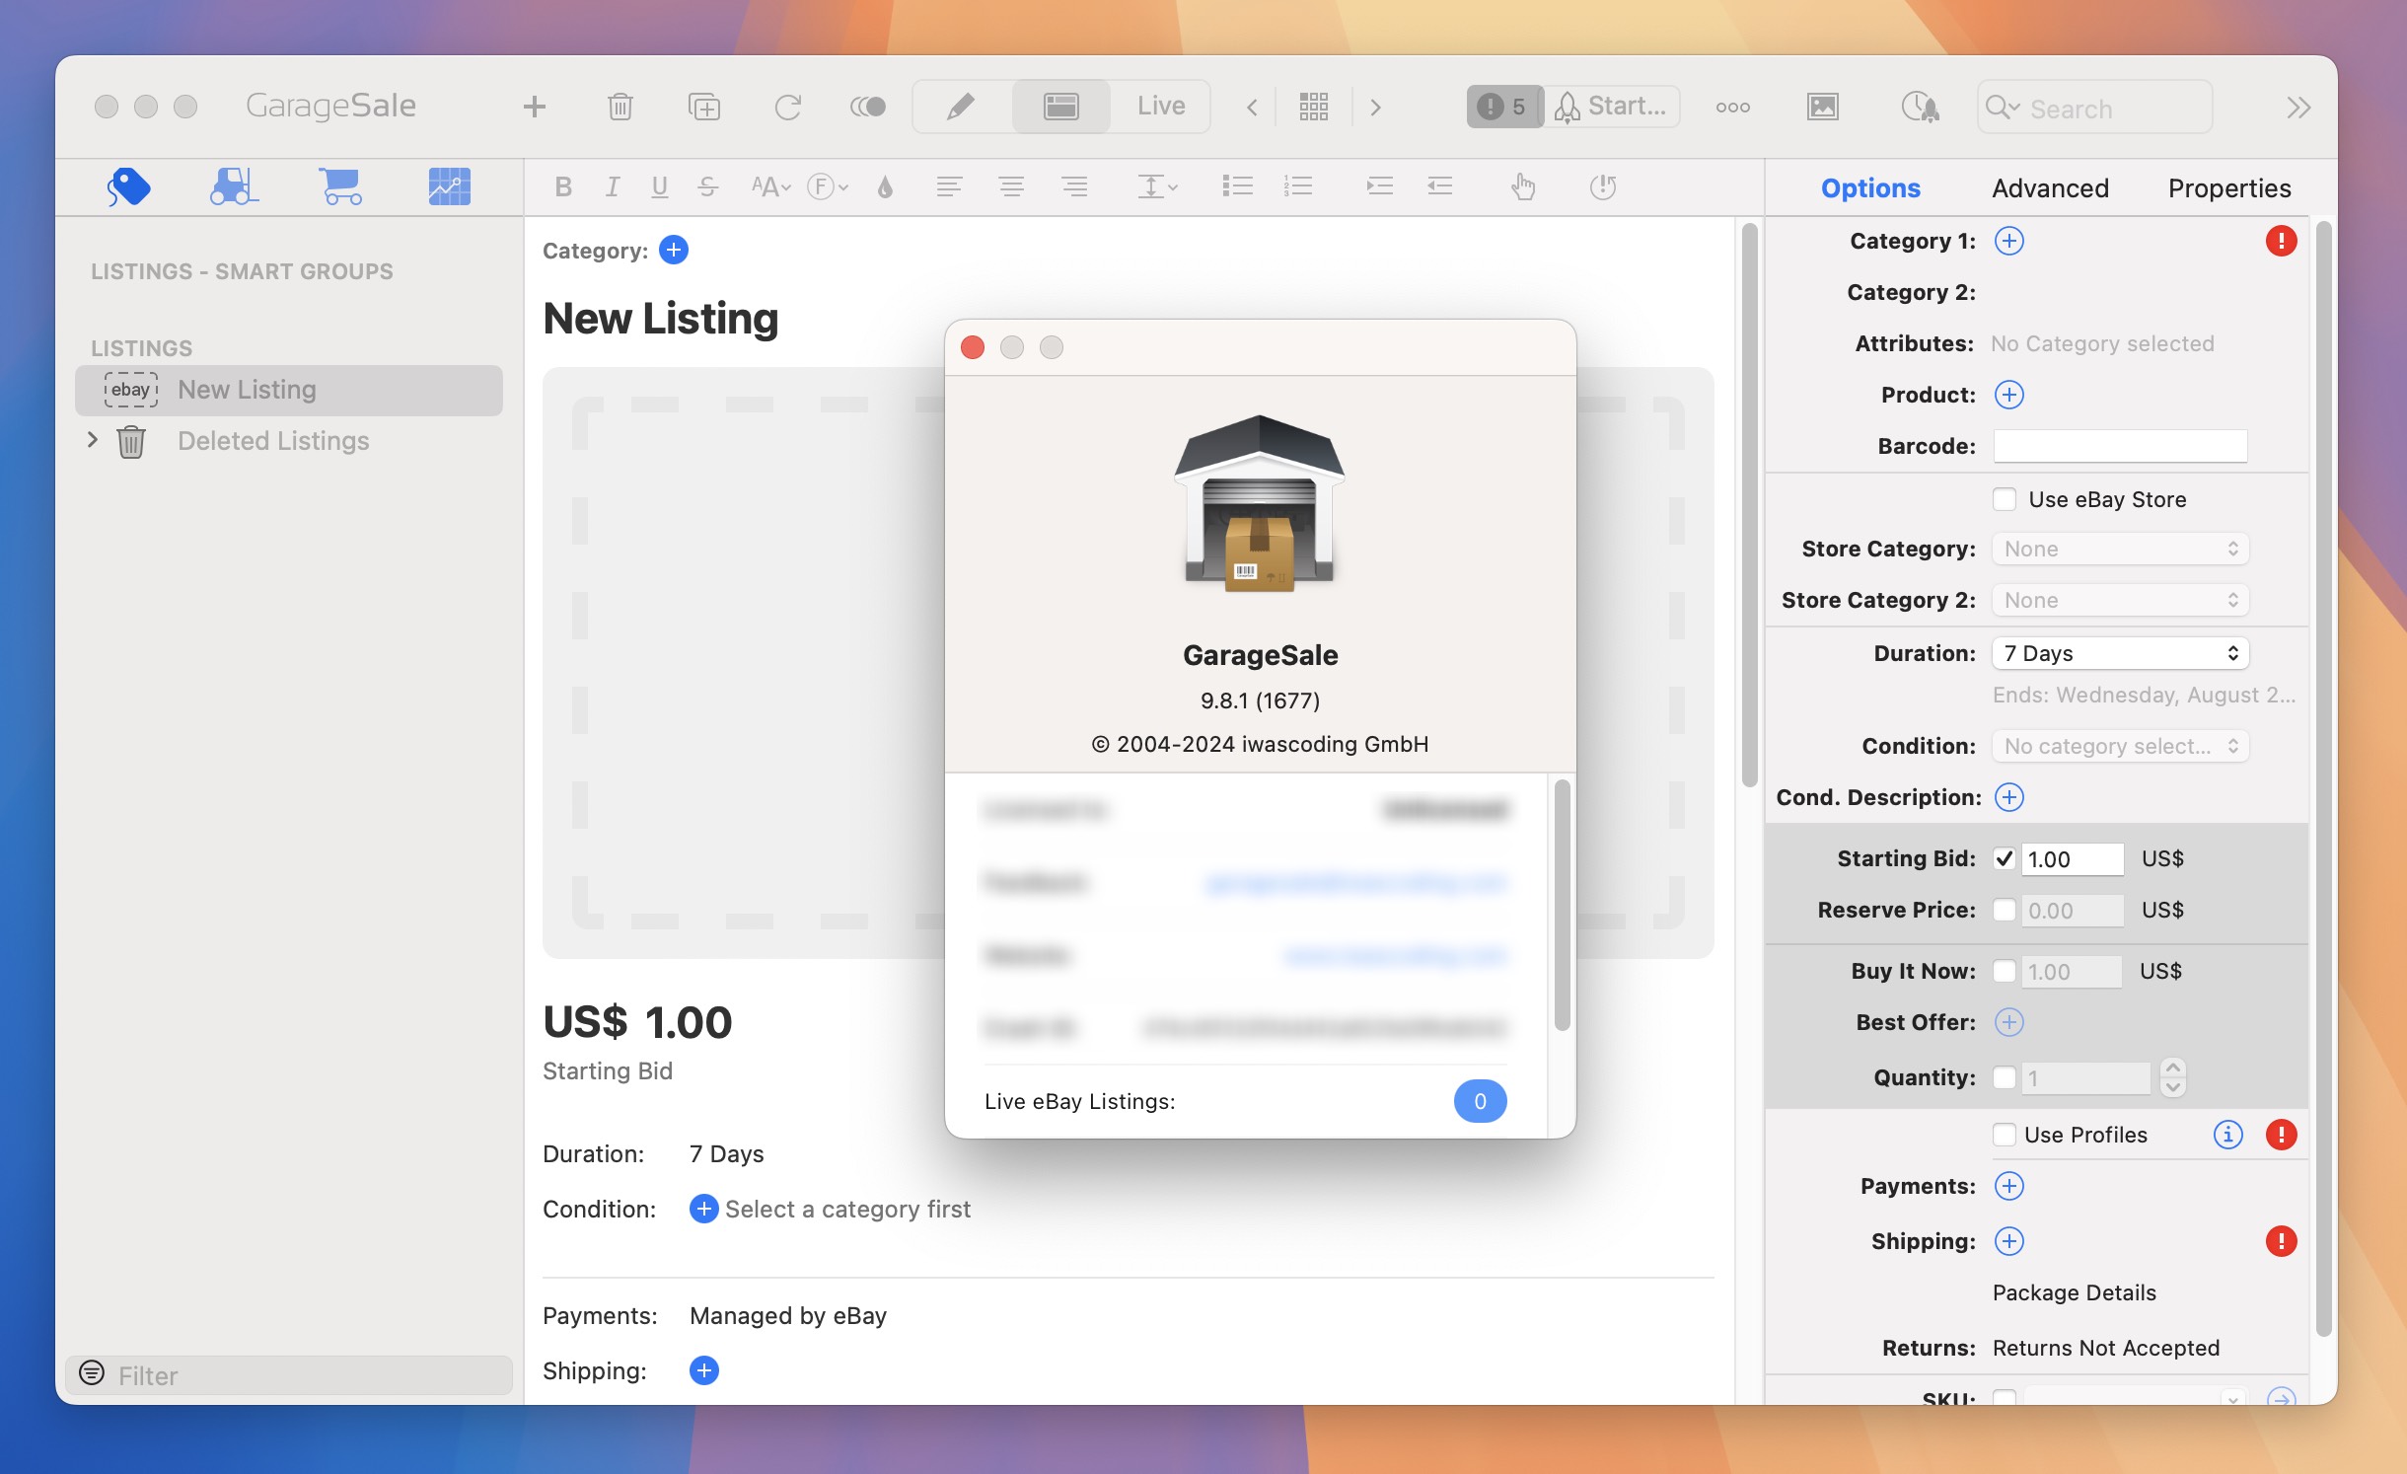Add Category 1 in Options panel
Image resolution: width=2407 pixels, height=1474 pixels.
click(x=2008, y=241)
